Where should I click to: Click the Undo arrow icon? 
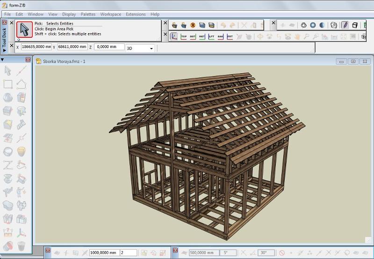(x=223, y=25)
